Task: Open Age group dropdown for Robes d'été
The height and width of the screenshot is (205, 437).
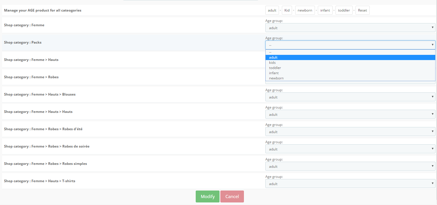Action: point(350,132)
